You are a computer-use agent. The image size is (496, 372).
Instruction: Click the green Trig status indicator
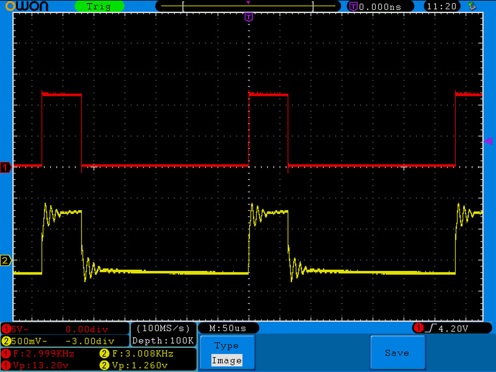[x=99, y=6]
